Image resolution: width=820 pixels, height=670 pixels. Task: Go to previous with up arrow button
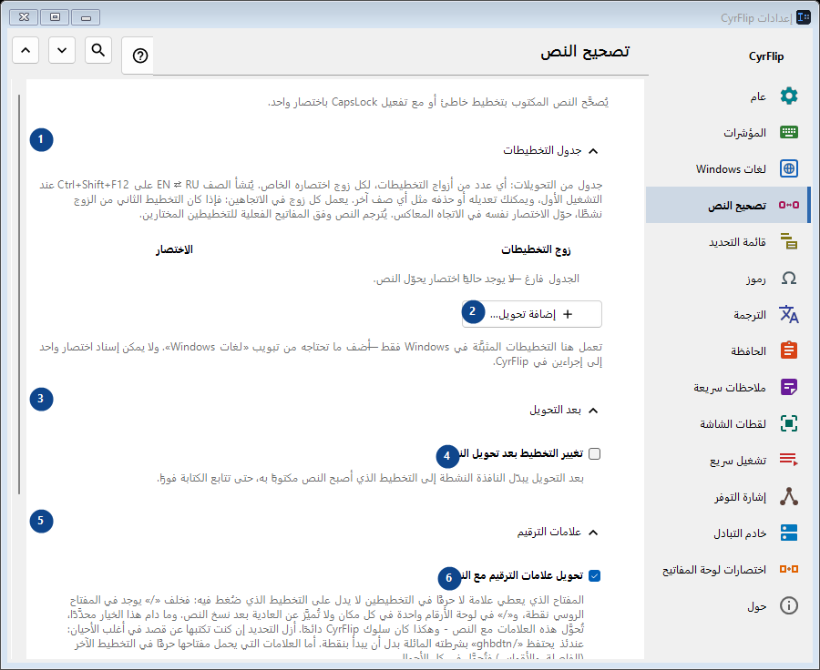pos(26,50)
